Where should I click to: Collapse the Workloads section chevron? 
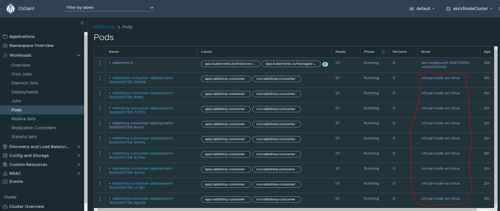coord(79,55)
